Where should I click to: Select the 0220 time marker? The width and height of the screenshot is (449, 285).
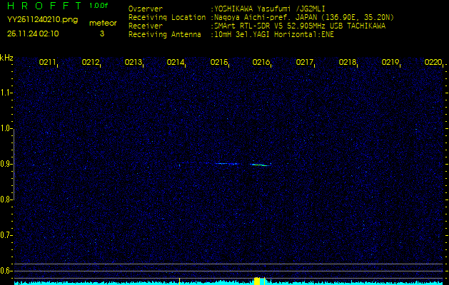[x=433, y=63]
